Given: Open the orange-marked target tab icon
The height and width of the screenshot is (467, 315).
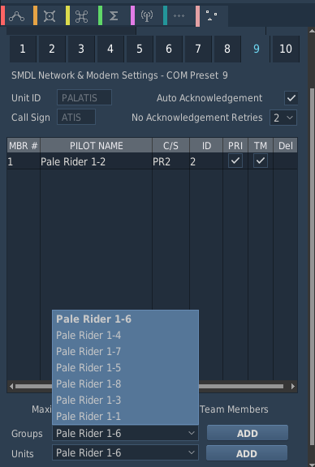Looking at the screenshot, I should [x=50, y=15].
